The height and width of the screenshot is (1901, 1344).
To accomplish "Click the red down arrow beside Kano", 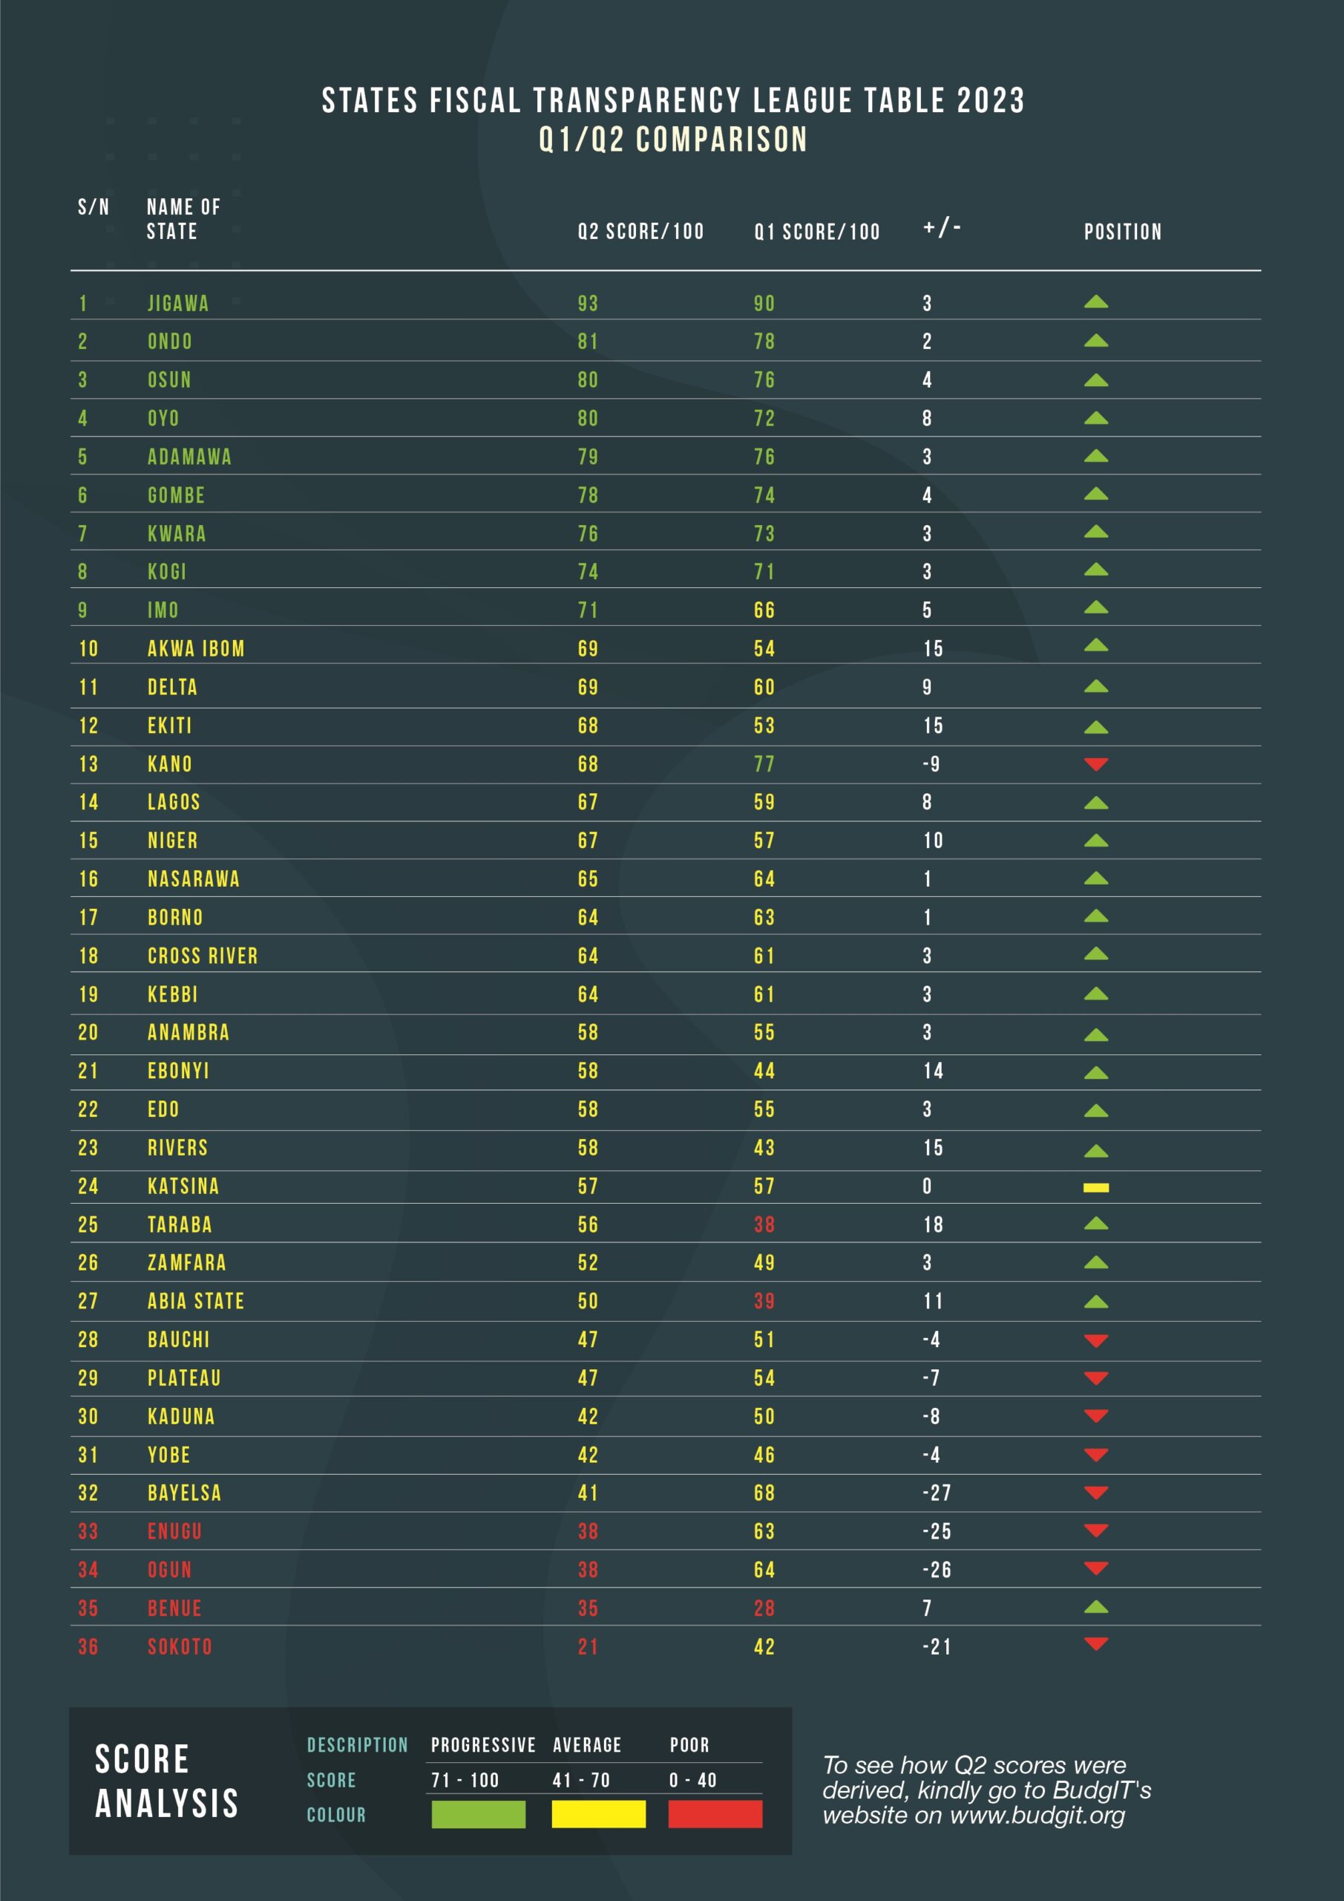I will coord(1095,763).
